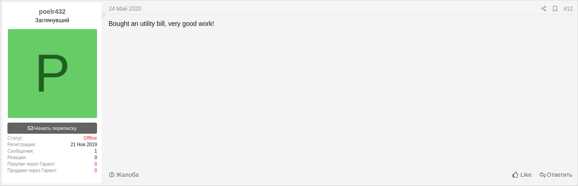Open post number #12 permalink

tap(568, 9)
